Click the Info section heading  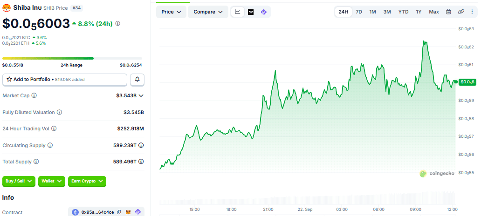pos(8,198)
